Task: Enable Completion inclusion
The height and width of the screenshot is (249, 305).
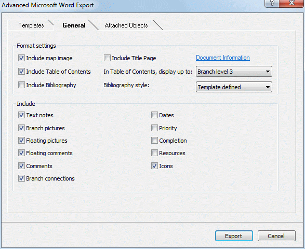Action: pos(154,141)
